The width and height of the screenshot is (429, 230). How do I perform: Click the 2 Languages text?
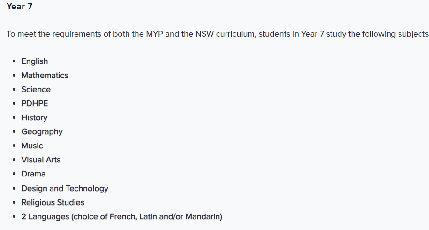tap(45, 216)
